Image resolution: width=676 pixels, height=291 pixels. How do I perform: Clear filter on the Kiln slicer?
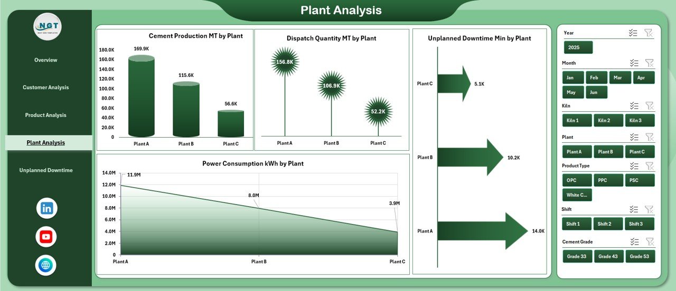click(x=649, y=105)
